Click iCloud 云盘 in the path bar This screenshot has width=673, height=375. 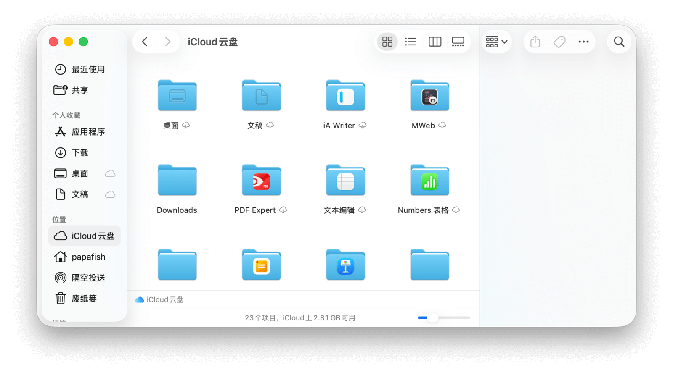click(x=164, y=299)
